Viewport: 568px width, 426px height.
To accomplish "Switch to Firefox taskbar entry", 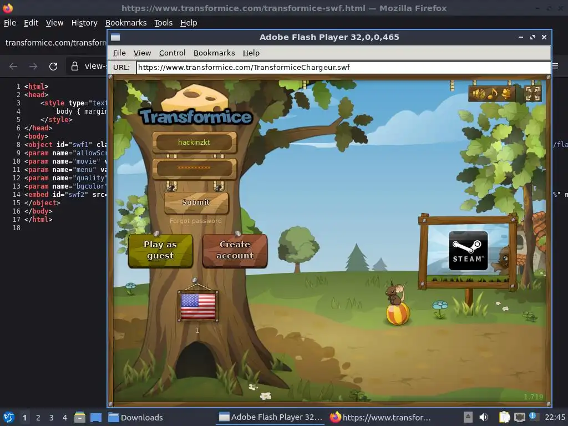I will (x=381, y=417).
